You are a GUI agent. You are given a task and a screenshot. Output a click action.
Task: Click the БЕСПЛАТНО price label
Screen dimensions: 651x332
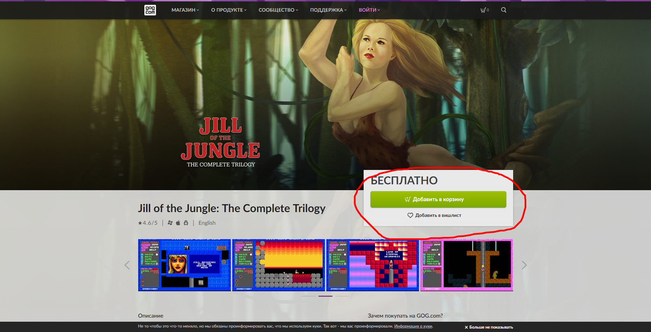coord(404,181)
